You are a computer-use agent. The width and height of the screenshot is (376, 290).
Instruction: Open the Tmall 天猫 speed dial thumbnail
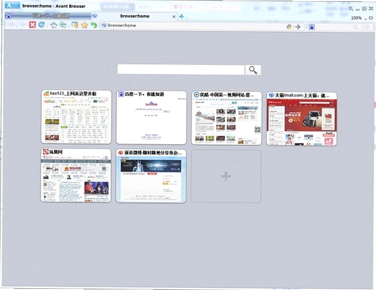point(301,118)
